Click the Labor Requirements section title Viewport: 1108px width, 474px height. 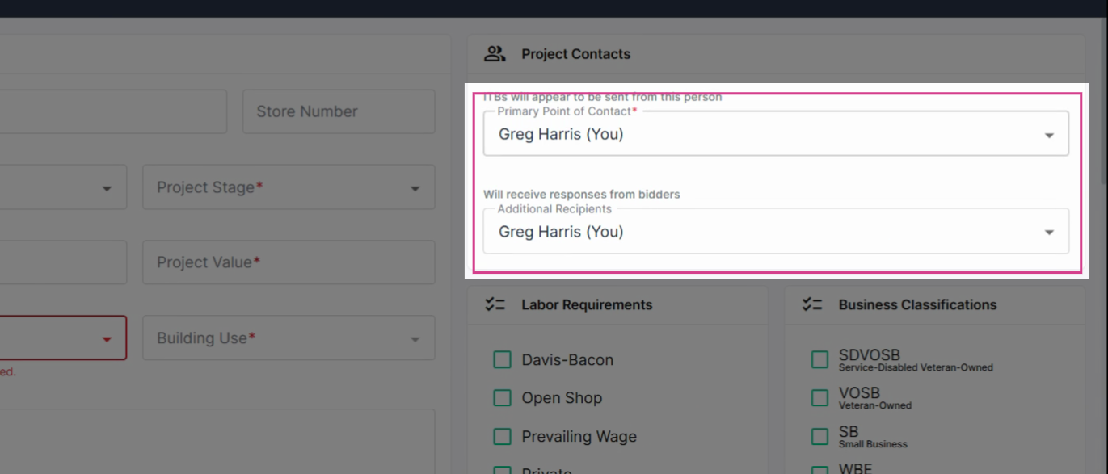point(587,304)
